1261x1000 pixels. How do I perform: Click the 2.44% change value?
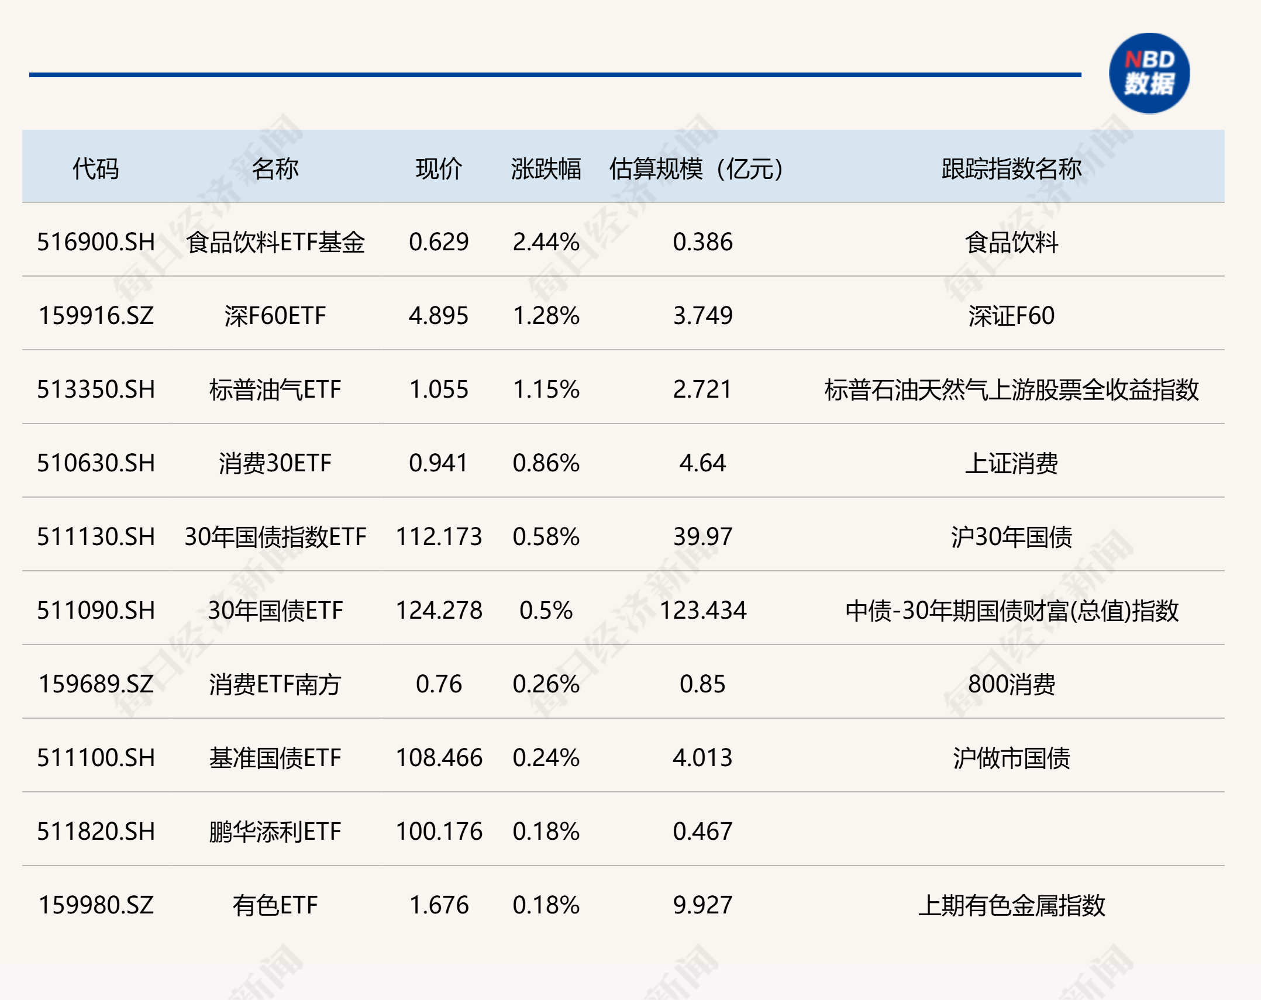click(546, 242)
